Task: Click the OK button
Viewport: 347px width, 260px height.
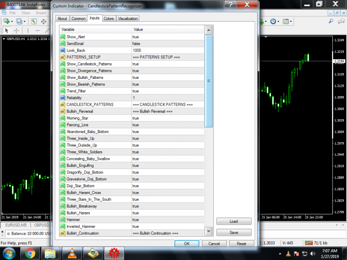Action: click(187, 244)
